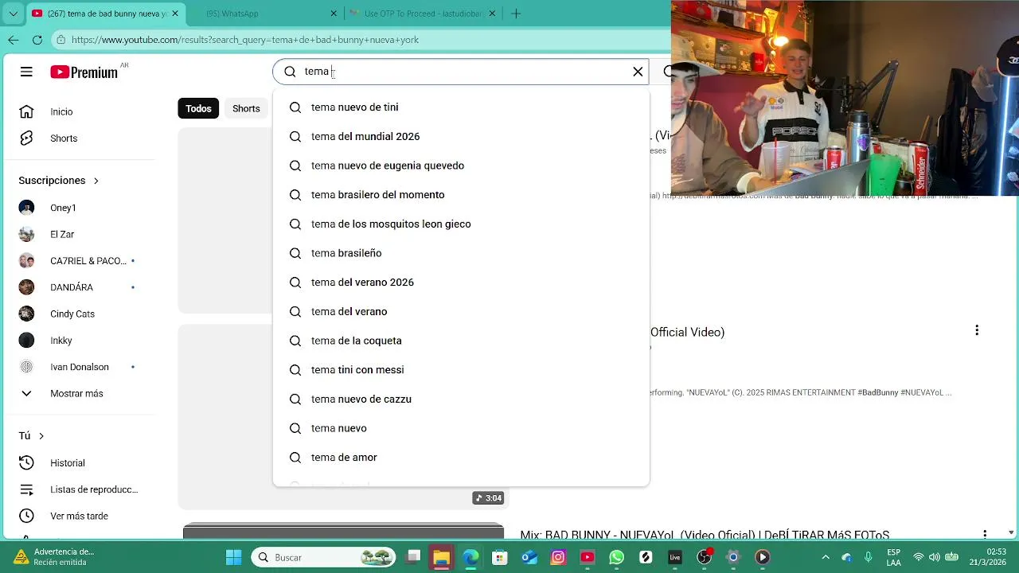
Task: Choose suggestion tema brasilero del momento
Action: [x=461, y=195]
